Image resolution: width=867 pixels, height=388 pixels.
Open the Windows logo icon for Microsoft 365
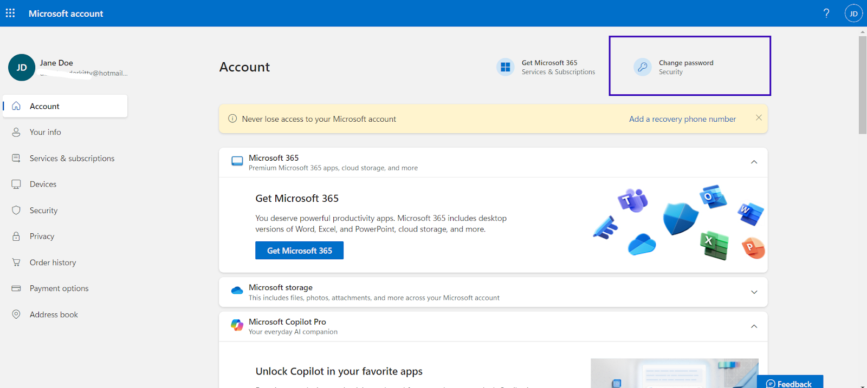point(506,67)
